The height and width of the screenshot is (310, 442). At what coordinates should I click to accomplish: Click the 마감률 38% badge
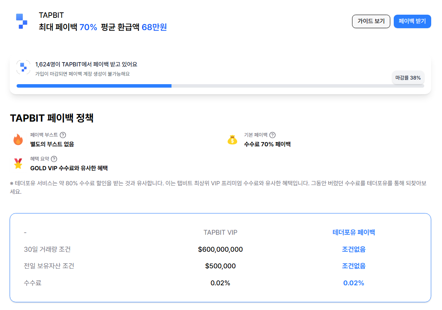pyautogui.click(x=408, y=78)
